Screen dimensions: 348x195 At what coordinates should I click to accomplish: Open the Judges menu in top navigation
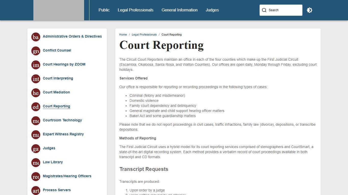[212, 10]
